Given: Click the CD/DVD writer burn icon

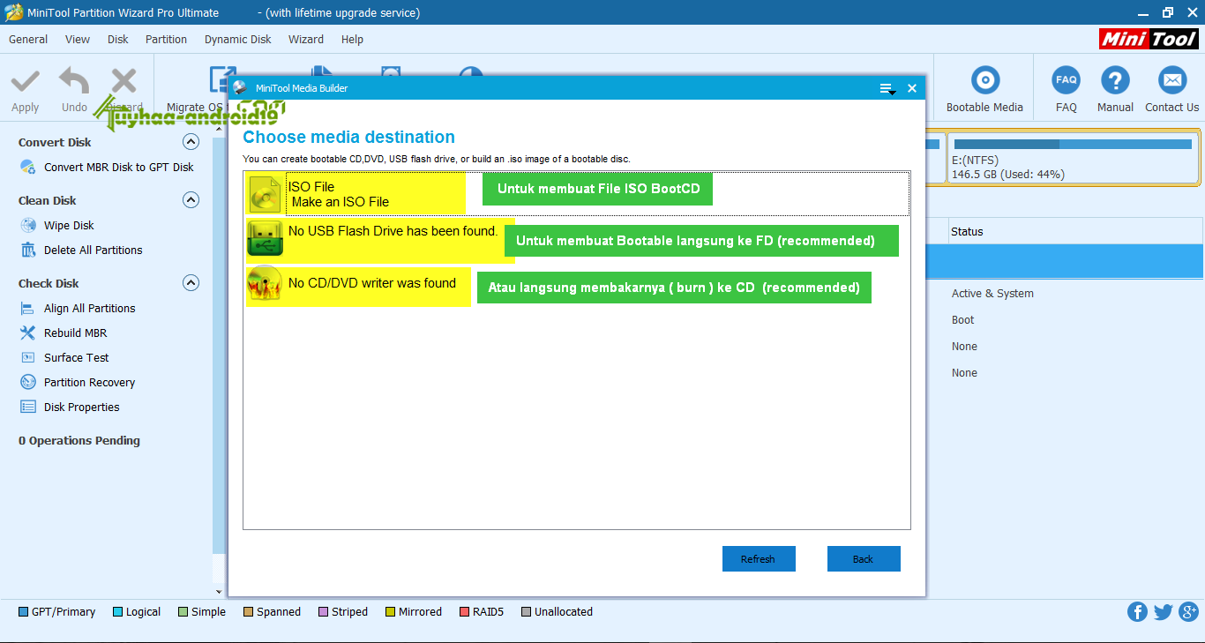Looking at the screenshot, I should (265, 284).
